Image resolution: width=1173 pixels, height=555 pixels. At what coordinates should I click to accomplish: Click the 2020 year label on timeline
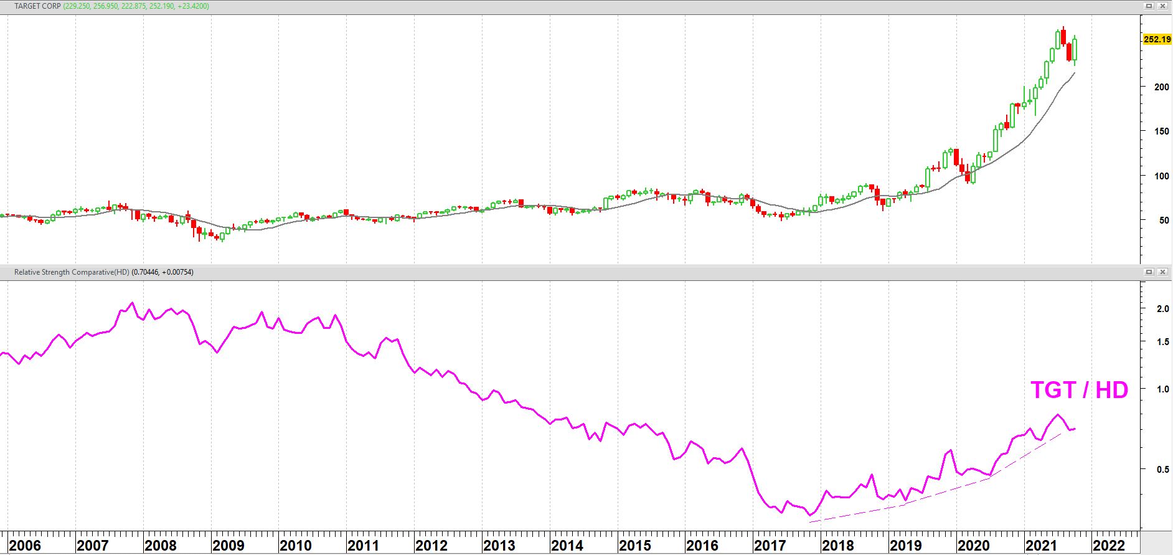(x=974, y=546)
